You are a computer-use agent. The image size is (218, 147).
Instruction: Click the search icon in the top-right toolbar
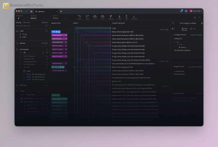click(x=200, y=17)
